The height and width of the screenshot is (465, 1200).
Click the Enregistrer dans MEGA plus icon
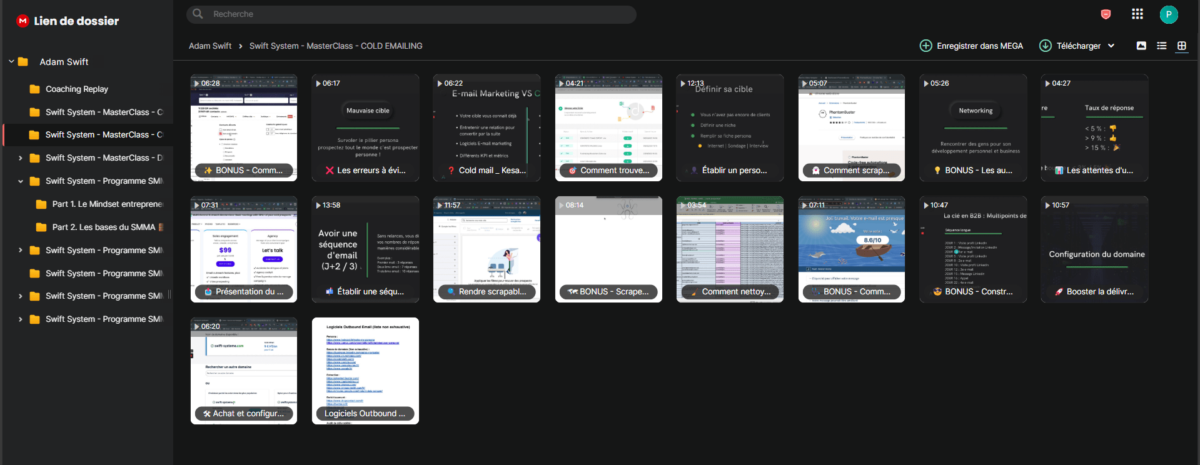(x=926, y=46)
